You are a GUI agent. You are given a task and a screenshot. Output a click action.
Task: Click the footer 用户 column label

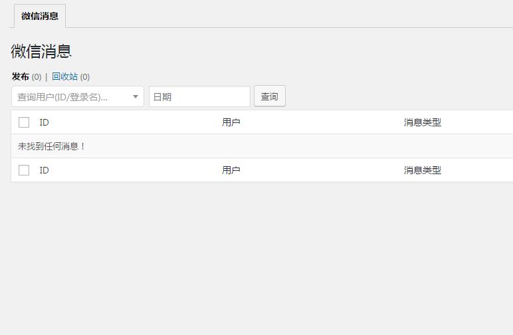tap(231, 170)
